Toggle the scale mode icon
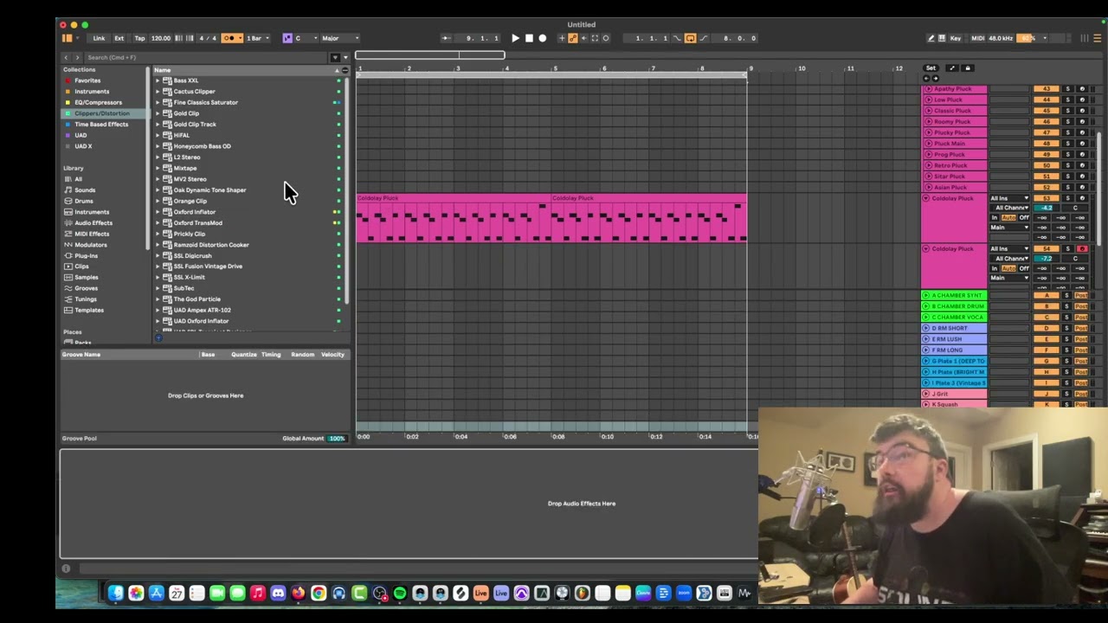The height and width of the screenshot is (623, 1108). click(287, 38)
